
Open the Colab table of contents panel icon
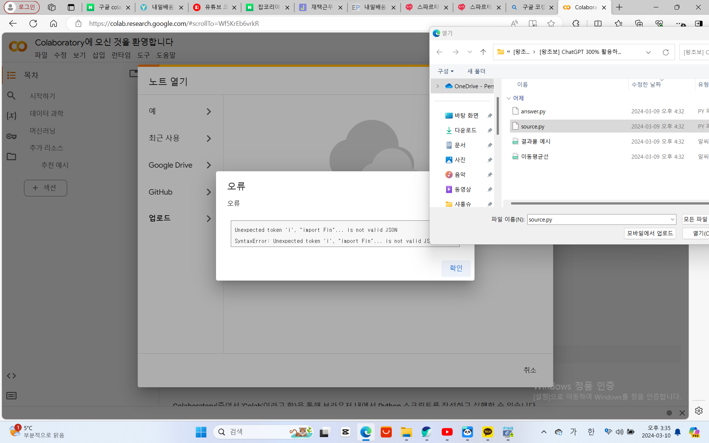[11, 75]
